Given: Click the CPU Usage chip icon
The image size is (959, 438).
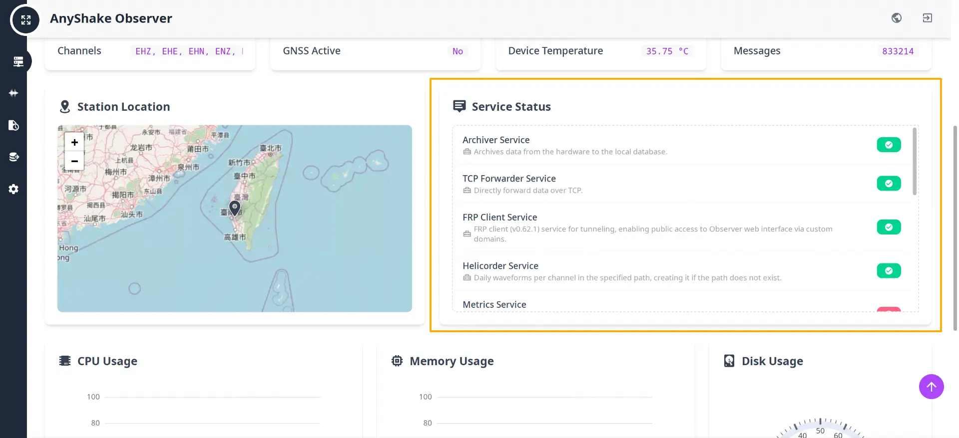Looking at the screenshot, I should click(65, 361).
